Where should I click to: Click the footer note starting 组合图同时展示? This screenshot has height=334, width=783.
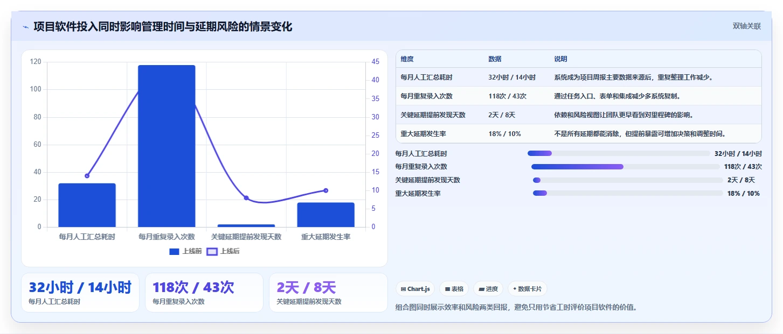(x=516, y=308)
